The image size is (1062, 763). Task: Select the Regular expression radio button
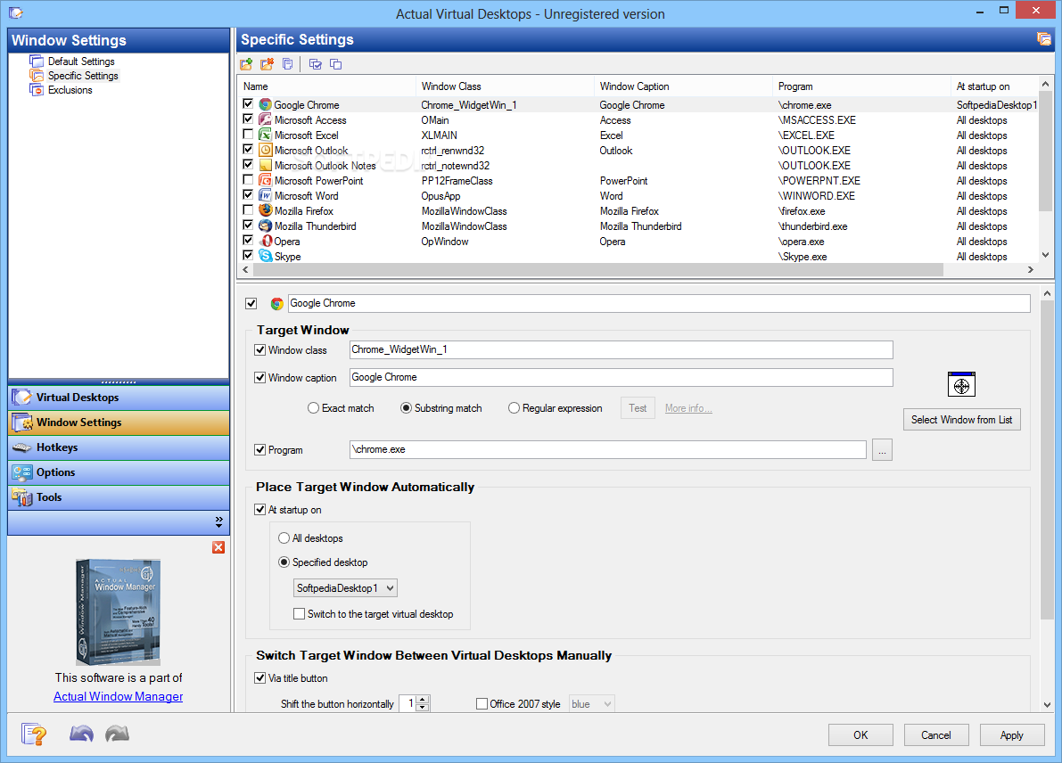click(515, 408)
